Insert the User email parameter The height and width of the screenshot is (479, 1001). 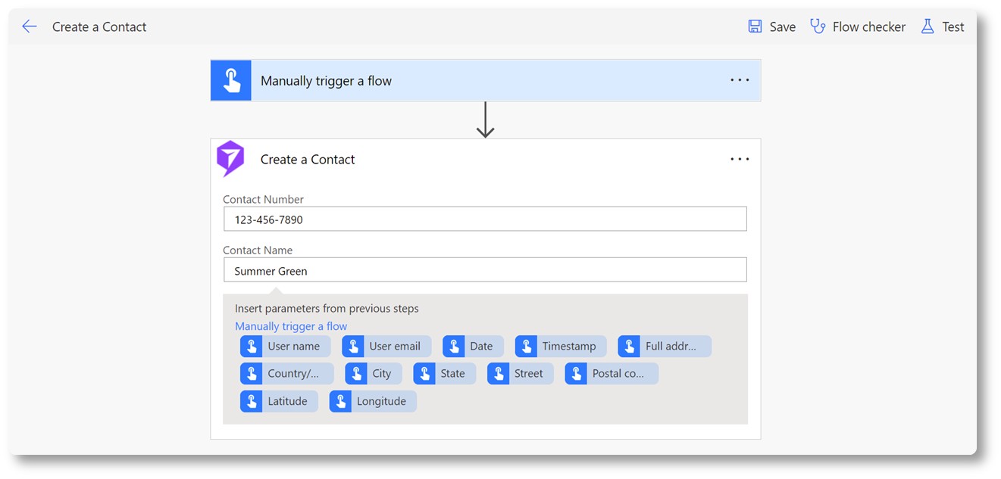point(386,347)
